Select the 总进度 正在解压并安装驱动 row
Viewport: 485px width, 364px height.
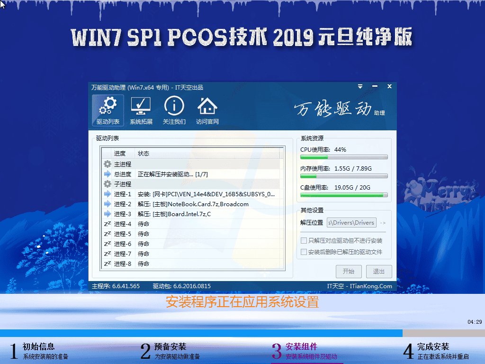pos(192,174)
